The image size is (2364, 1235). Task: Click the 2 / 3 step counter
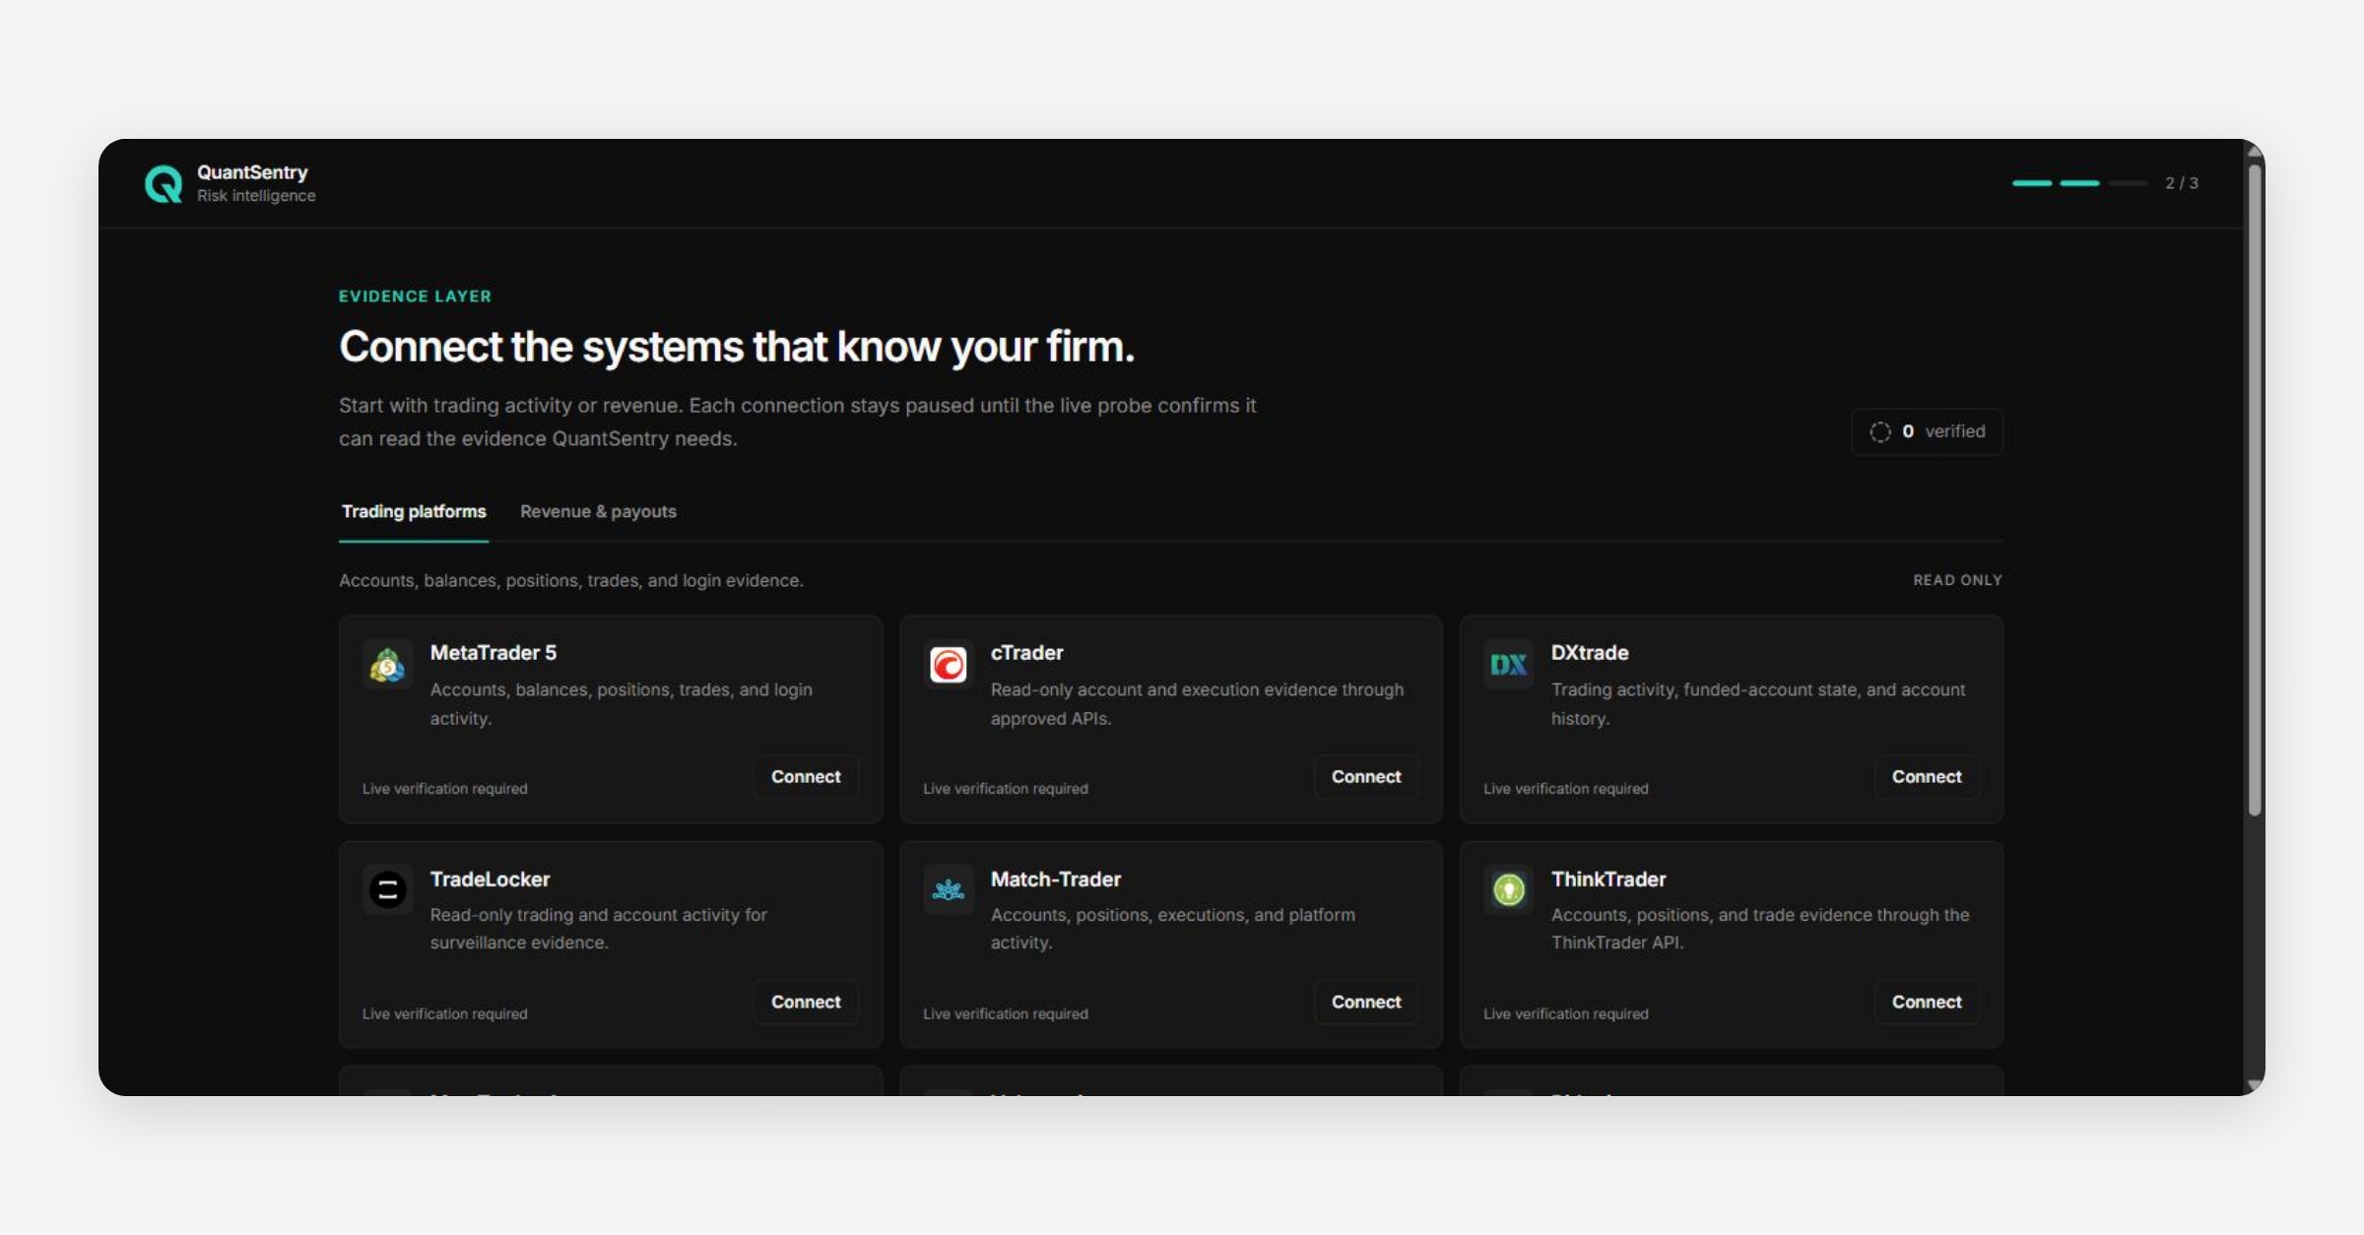(x=2182, y=183)
